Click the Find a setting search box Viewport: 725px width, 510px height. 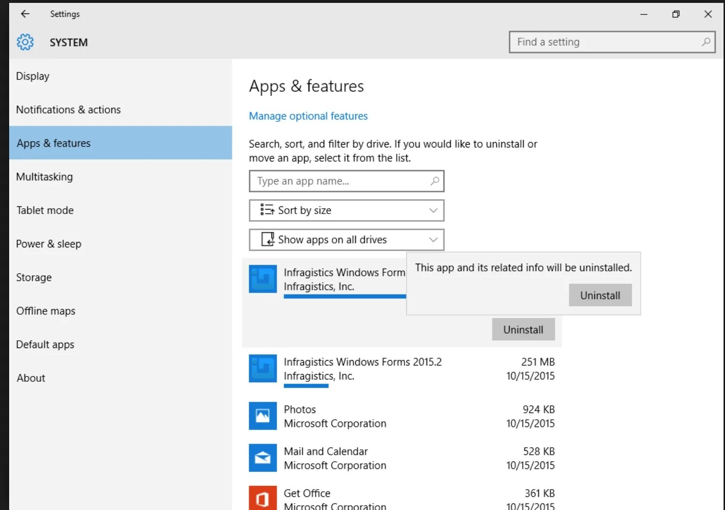tap(612, 42)
